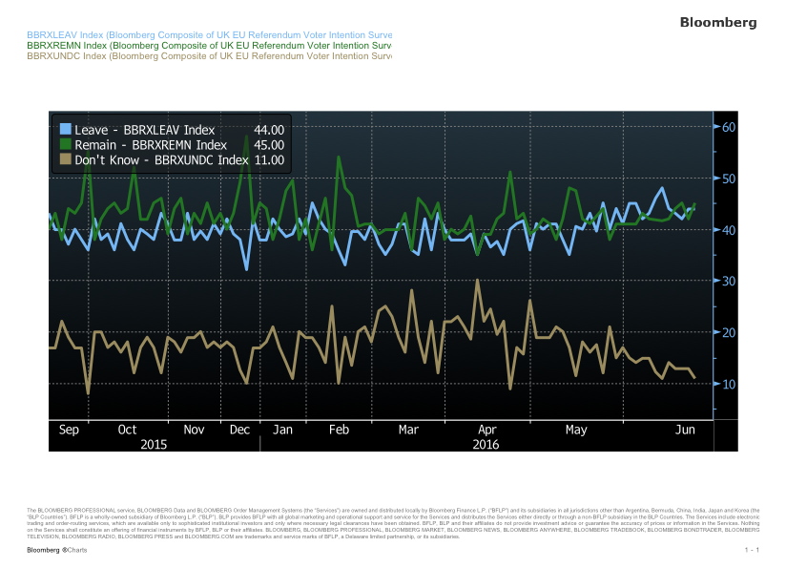Click the tan Don't Know legend swatch
Screen dimensions: 786x568
point(65,159)
